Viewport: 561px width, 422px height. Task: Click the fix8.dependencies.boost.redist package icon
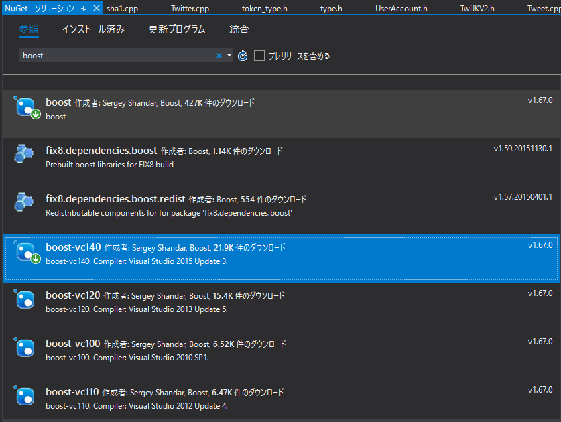pos(24,200)
